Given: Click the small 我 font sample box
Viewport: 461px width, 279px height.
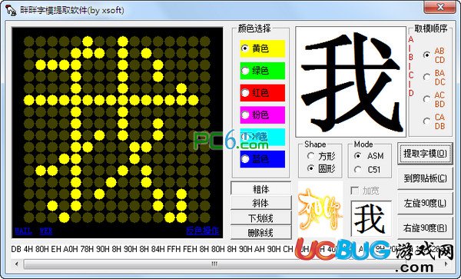Looking at the screenshot, I should (x=371, y=219).
